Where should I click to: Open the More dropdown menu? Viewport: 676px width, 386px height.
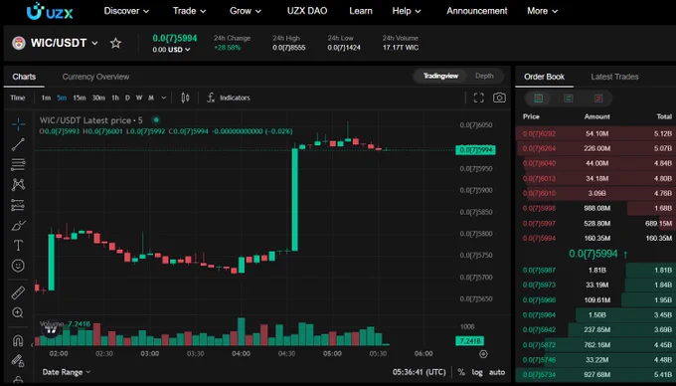pyautogui.click(x=542, y=11)
